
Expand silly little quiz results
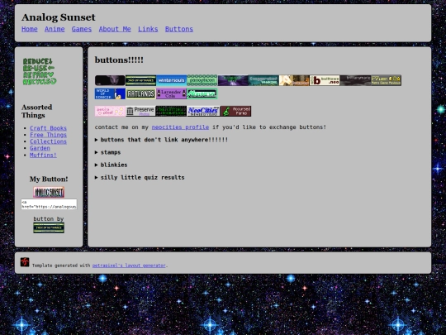[140, 178]
